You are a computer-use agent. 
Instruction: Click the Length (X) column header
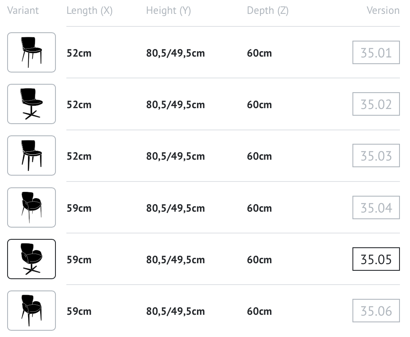coord(89,11)
